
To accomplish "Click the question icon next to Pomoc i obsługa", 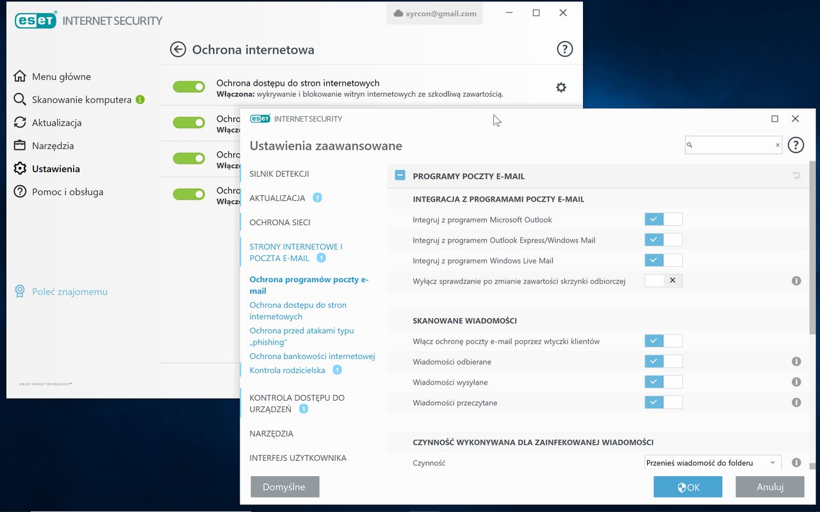I will click(20, 191).
